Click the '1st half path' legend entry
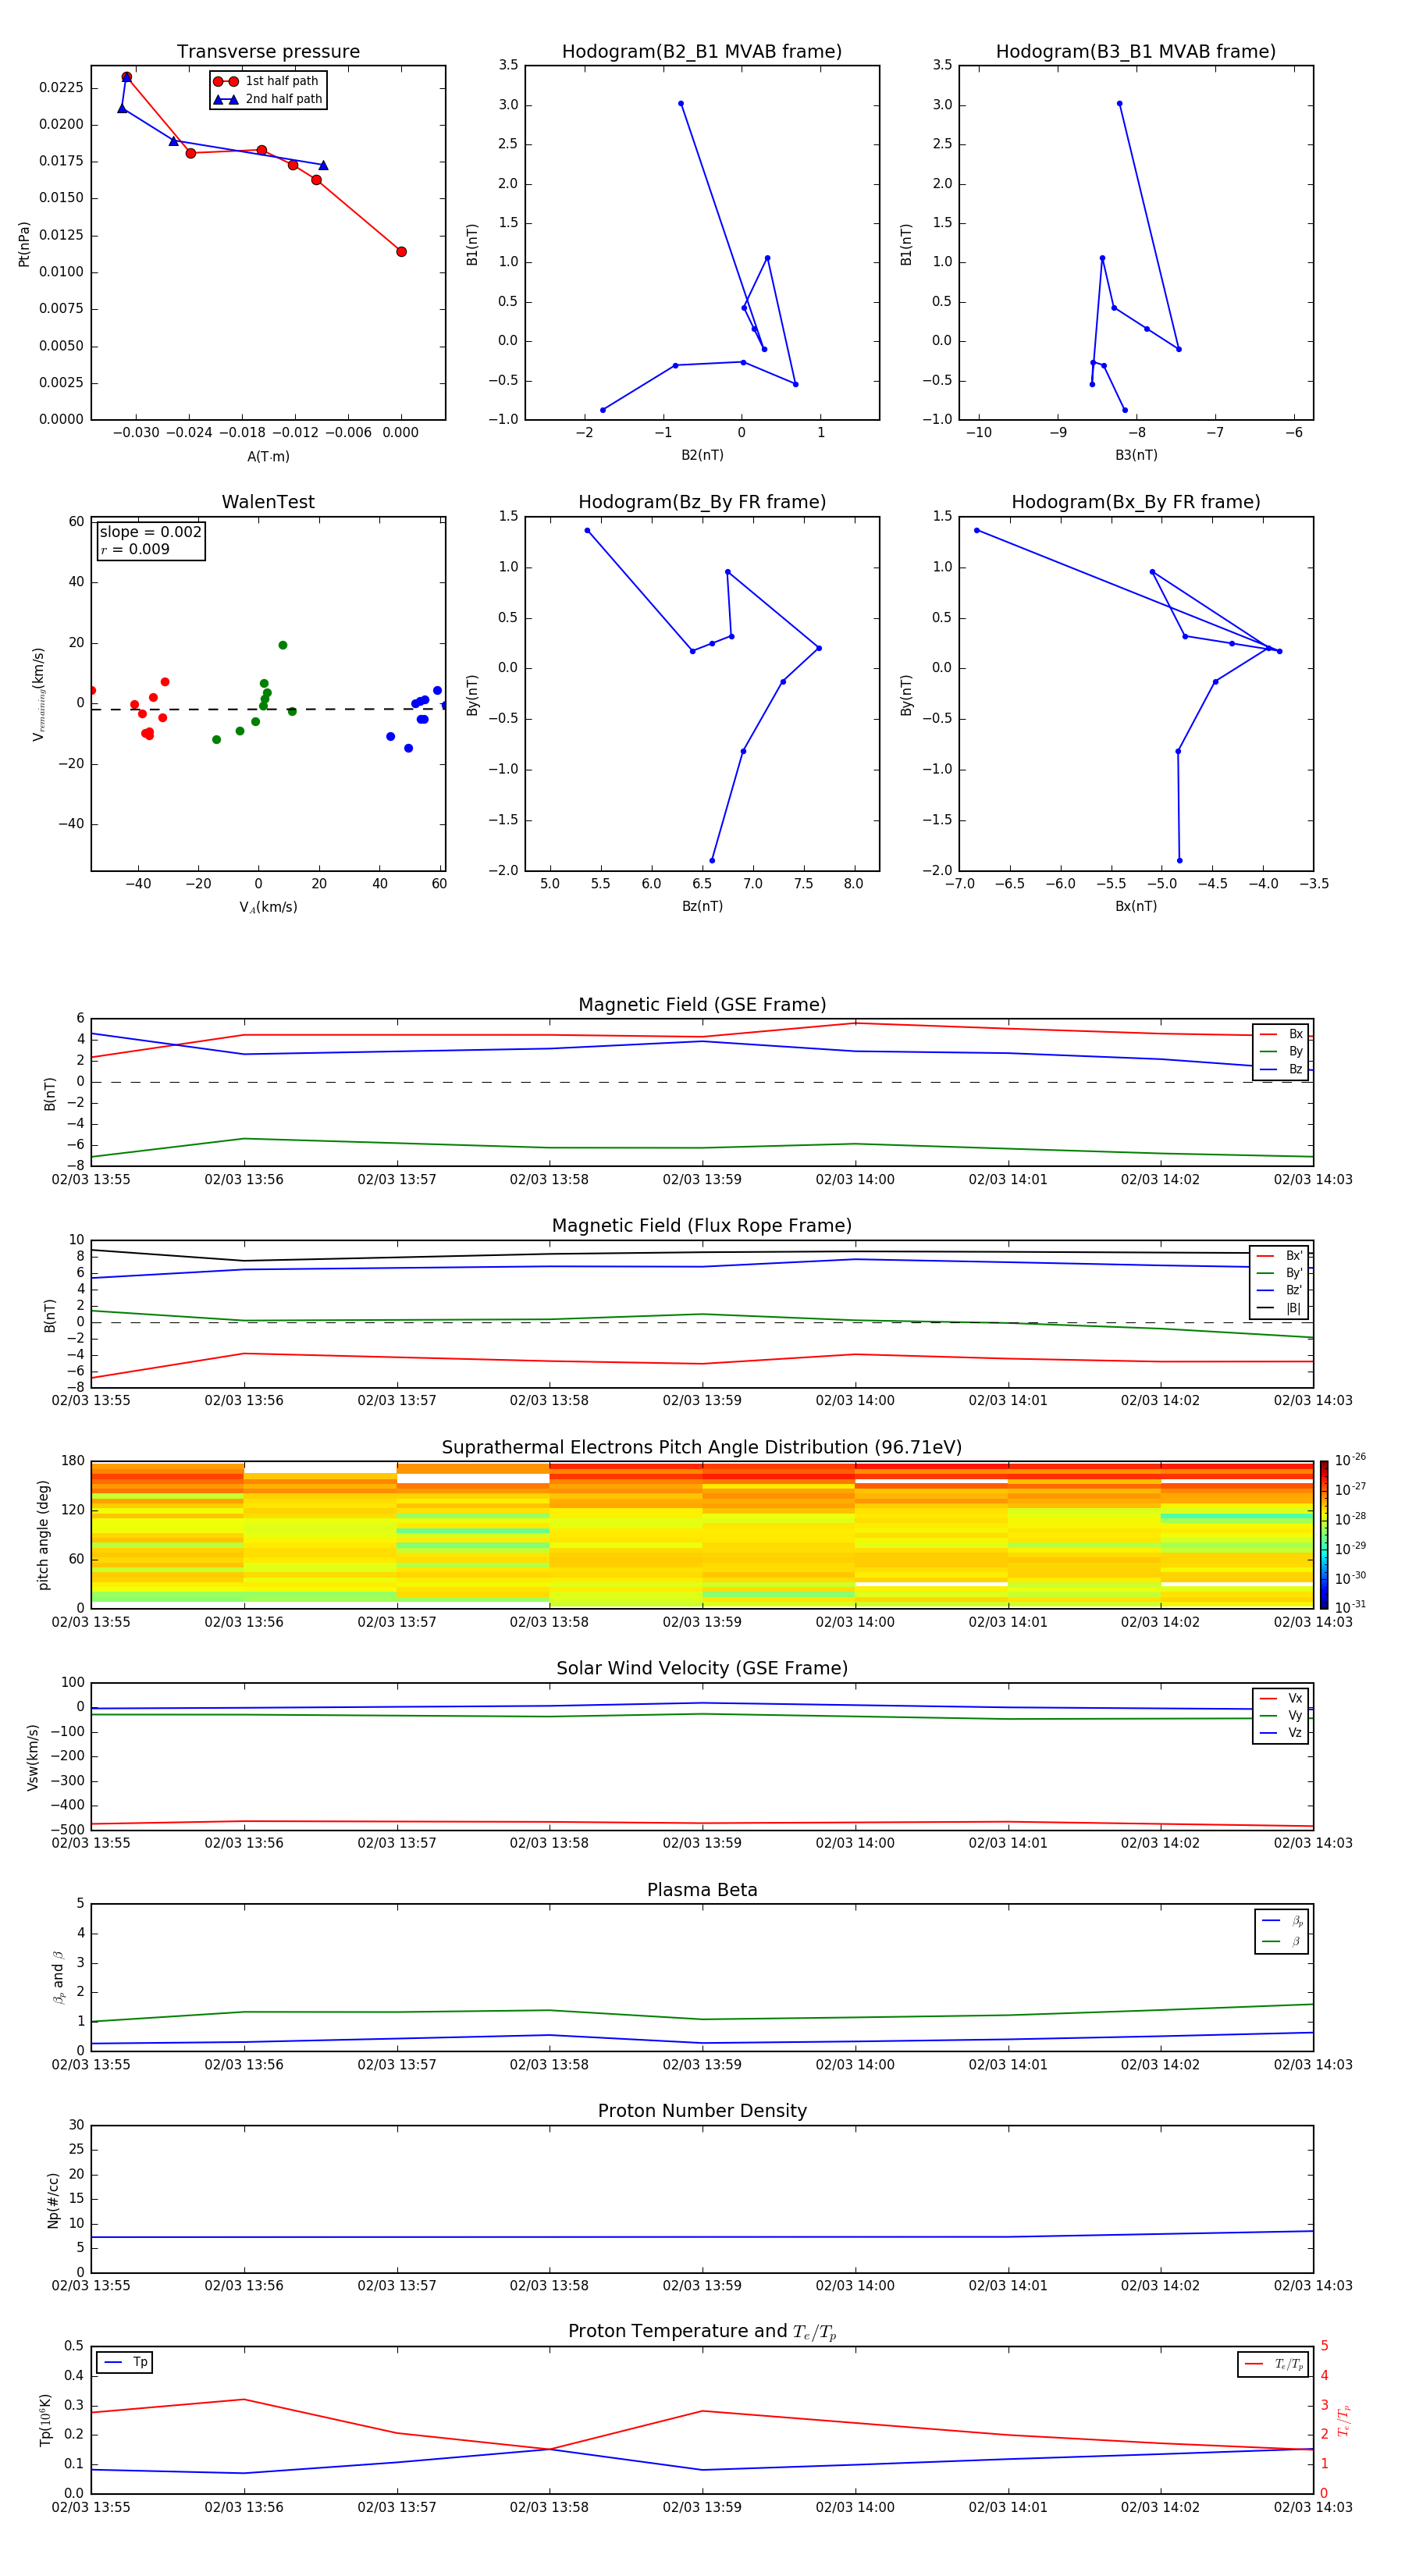 coord(268,81)
